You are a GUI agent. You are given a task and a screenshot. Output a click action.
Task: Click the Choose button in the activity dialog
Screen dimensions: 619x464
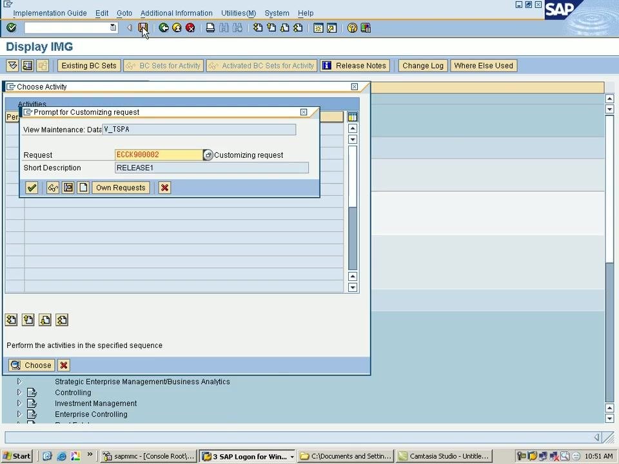pyautogui.click(x=32, y=365)
